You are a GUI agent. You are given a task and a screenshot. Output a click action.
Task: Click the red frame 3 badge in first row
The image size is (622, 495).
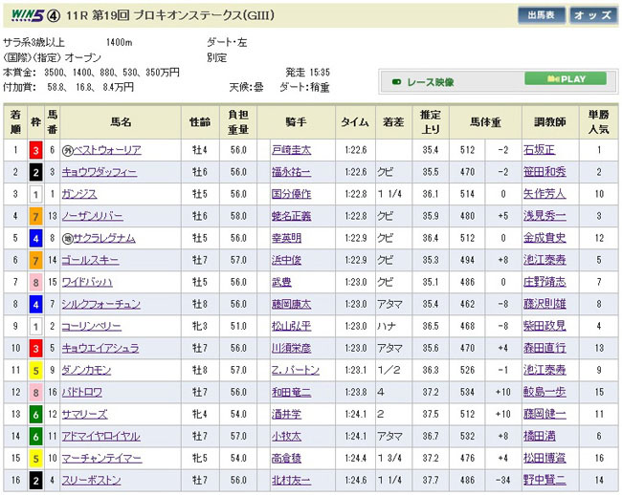click(x=33, y=150)
